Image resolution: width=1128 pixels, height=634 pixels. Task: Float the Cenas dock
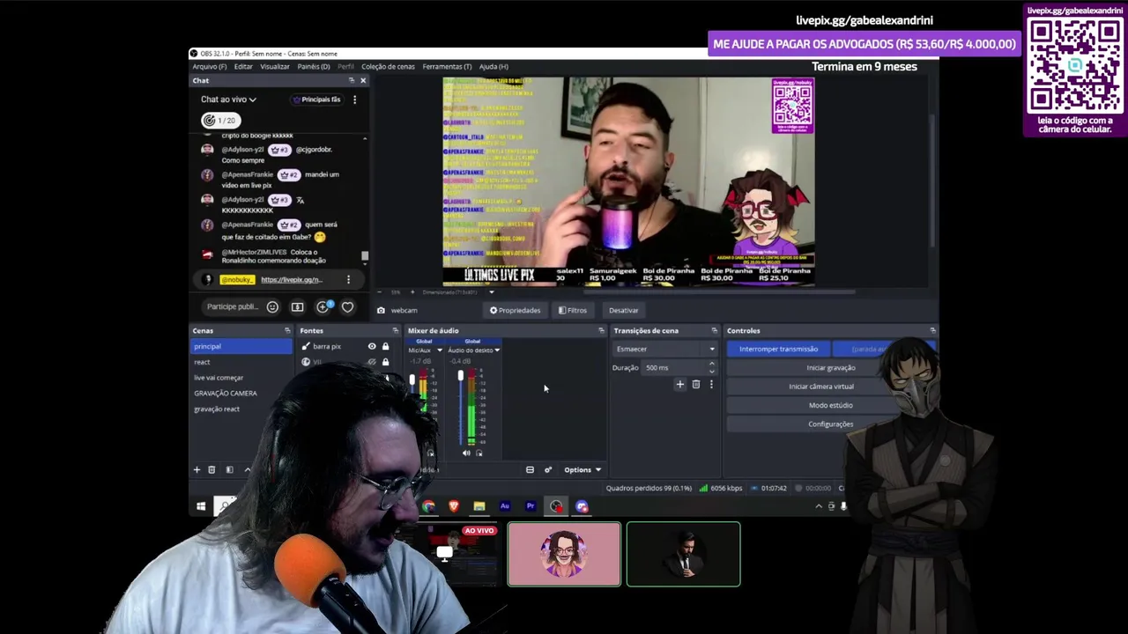[287, 331]
